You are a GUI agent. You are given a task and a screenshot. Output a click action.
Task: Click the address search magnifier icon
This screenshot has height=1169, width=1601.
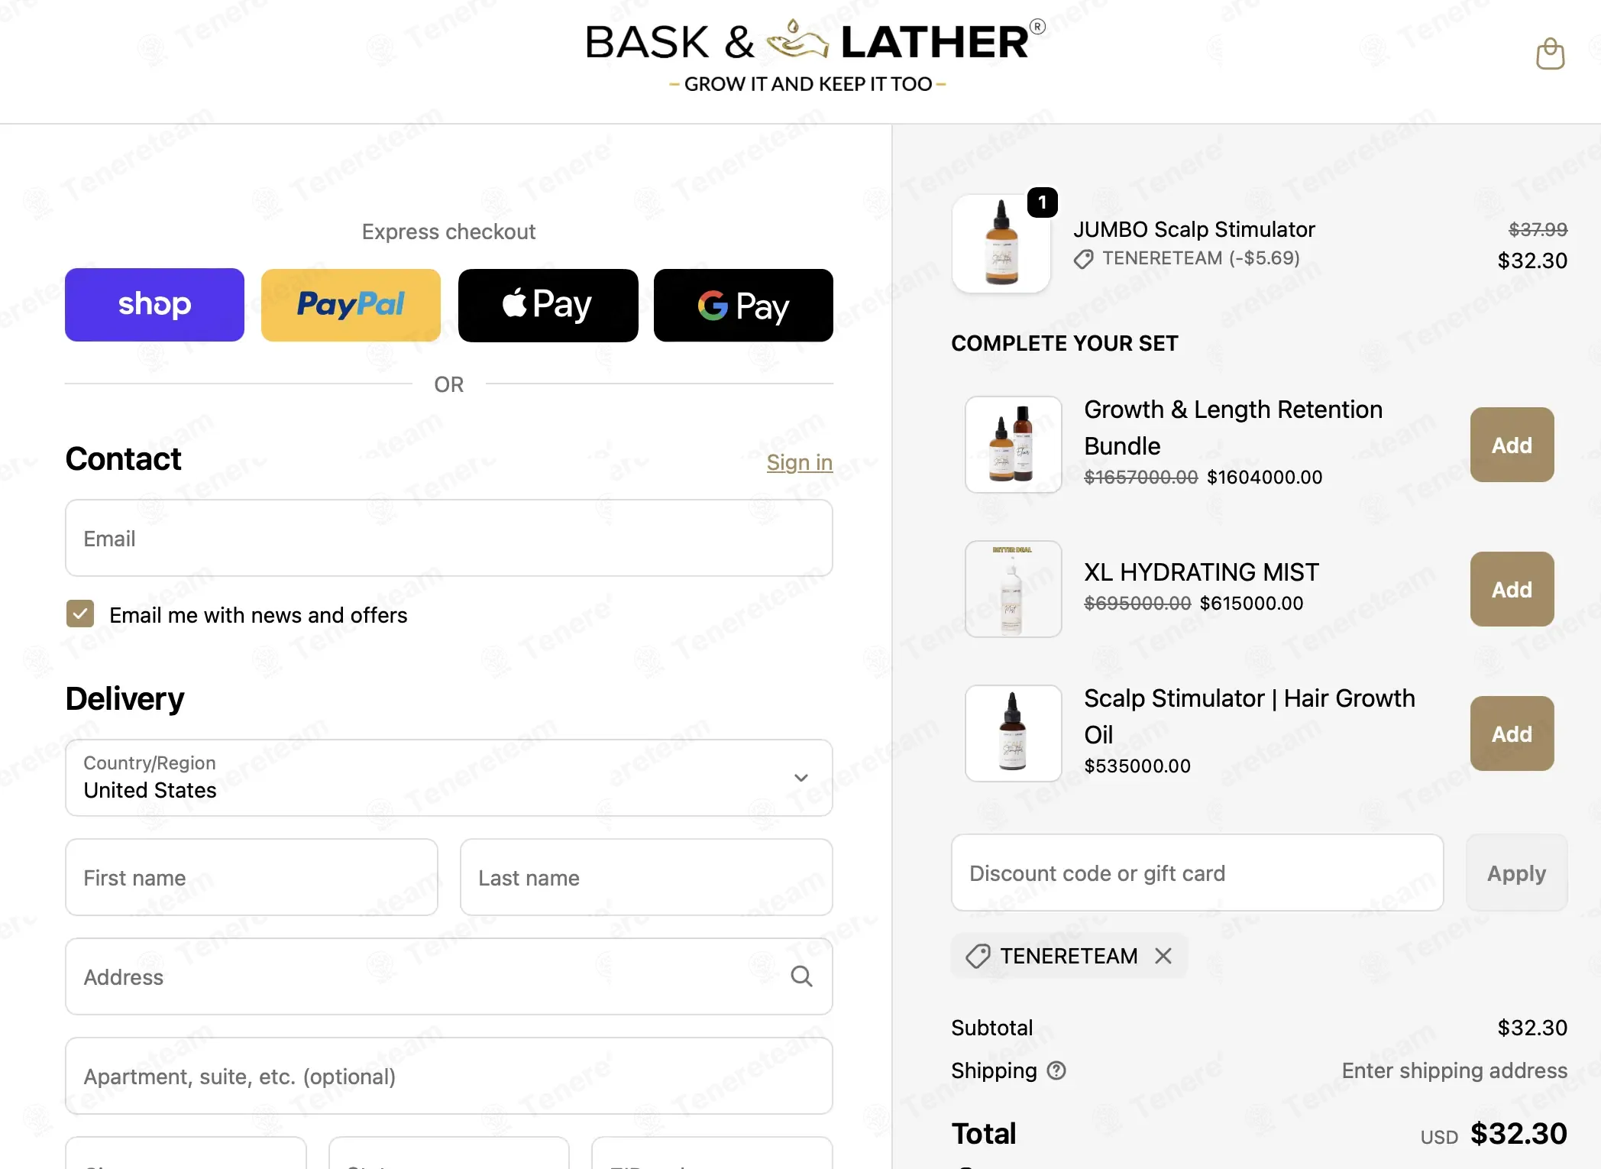pos(801,976)
